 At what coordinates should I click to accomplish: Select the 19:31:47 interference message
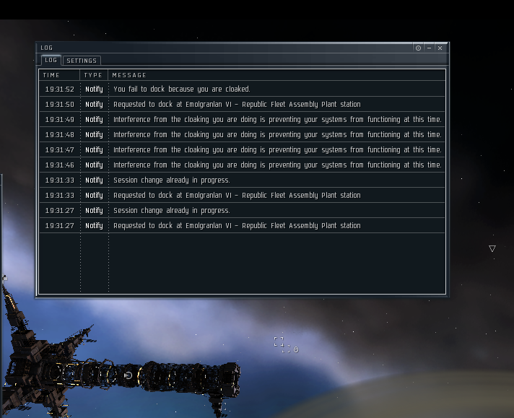[242, 149]
